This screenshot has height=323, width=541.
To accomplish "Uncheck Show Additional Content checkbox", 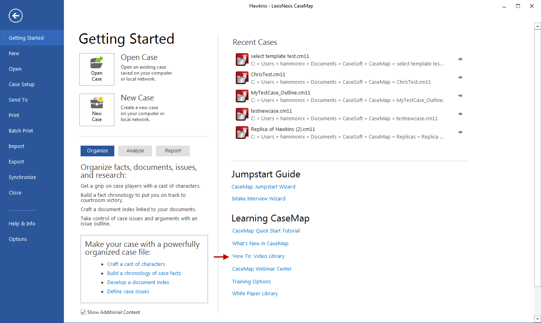I will 83,312.
